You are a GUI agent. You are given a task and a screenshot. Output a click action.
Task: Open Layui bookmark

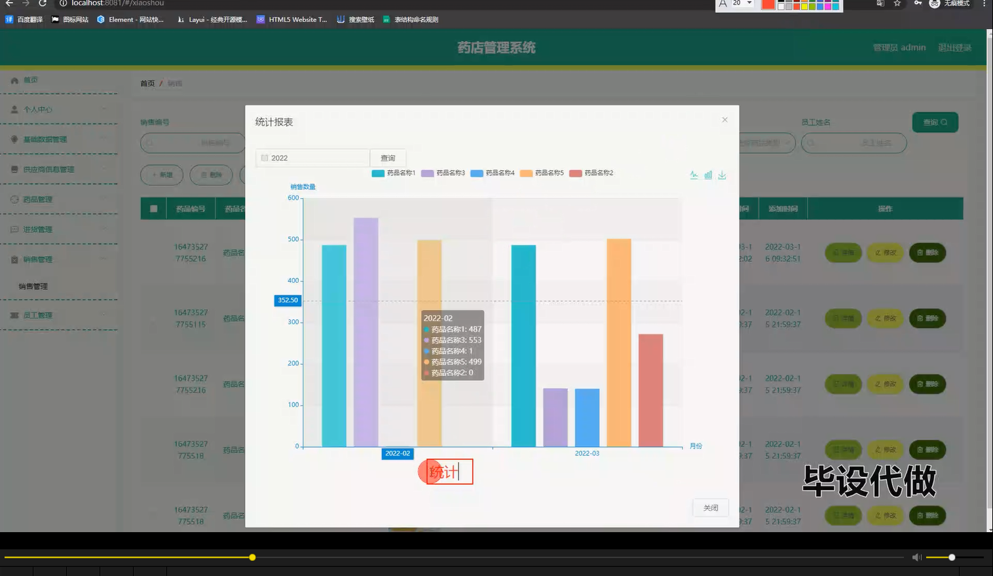click(212, 20)
